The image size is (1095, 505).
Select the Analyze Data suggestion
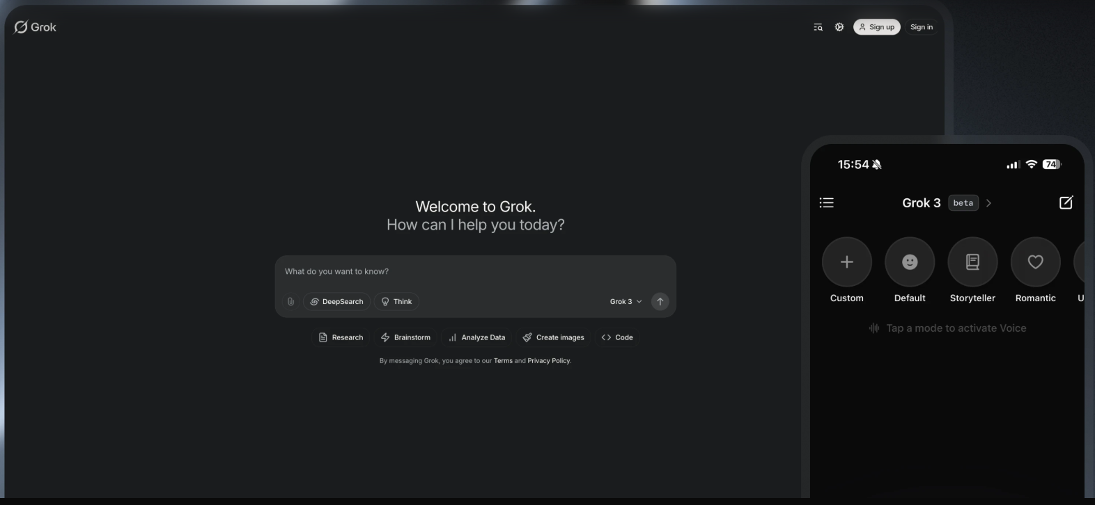(x=476, y=337)
